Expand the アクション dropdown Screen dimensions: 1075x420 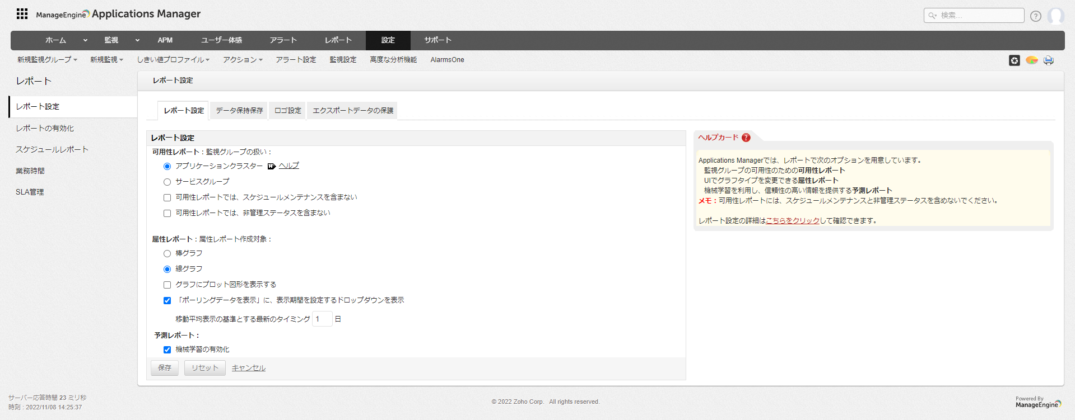click(x=243, y=60)
